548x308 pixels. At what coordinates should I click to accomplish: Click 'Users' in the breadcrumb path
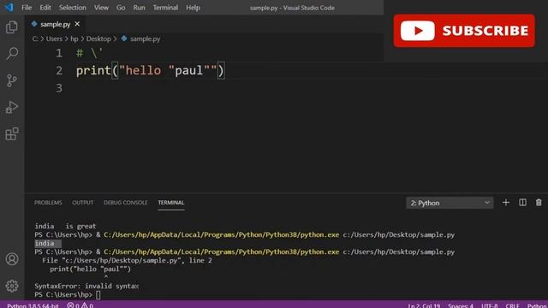coord(54,38)
